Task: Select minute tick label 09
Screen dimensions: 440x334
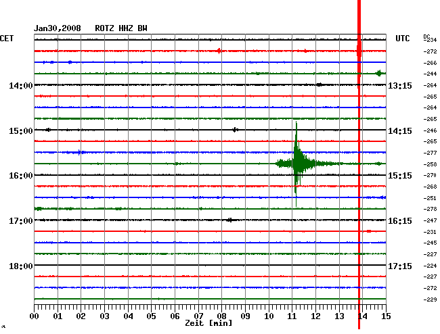Action: (x=245, y=316)
